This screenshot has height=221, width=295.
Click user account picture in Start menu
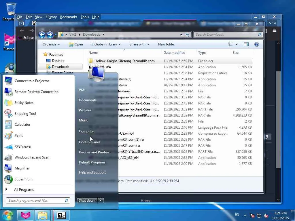click(x=97, y=74)
